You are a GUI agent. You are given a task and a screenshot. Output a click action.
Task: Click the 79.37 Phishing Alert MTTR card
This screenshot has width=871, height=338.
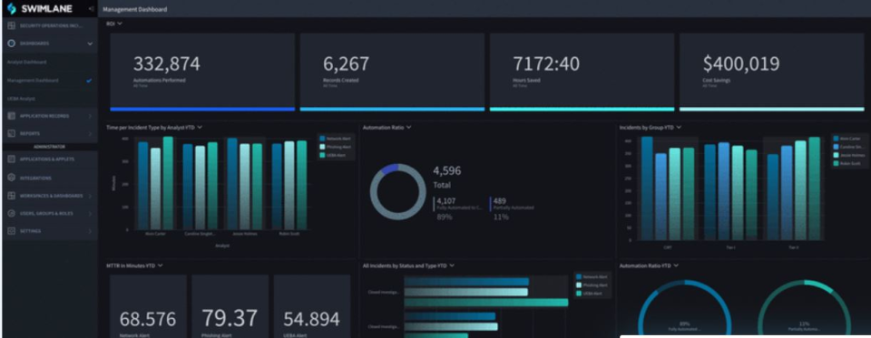point(230,306)
